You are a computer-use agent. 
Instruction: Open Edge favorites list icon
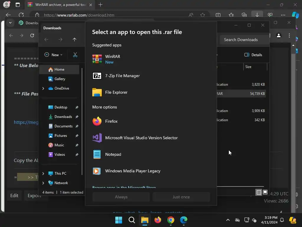231,15
